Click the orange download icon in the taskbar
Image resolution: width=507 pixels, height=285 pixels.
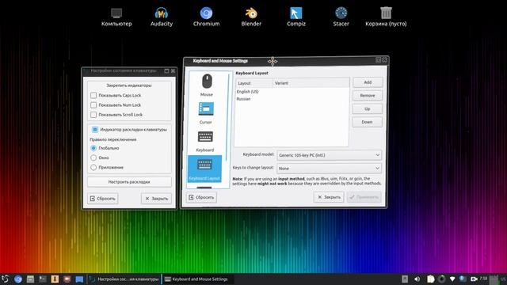pyautogui.click(x=55, y=279)
